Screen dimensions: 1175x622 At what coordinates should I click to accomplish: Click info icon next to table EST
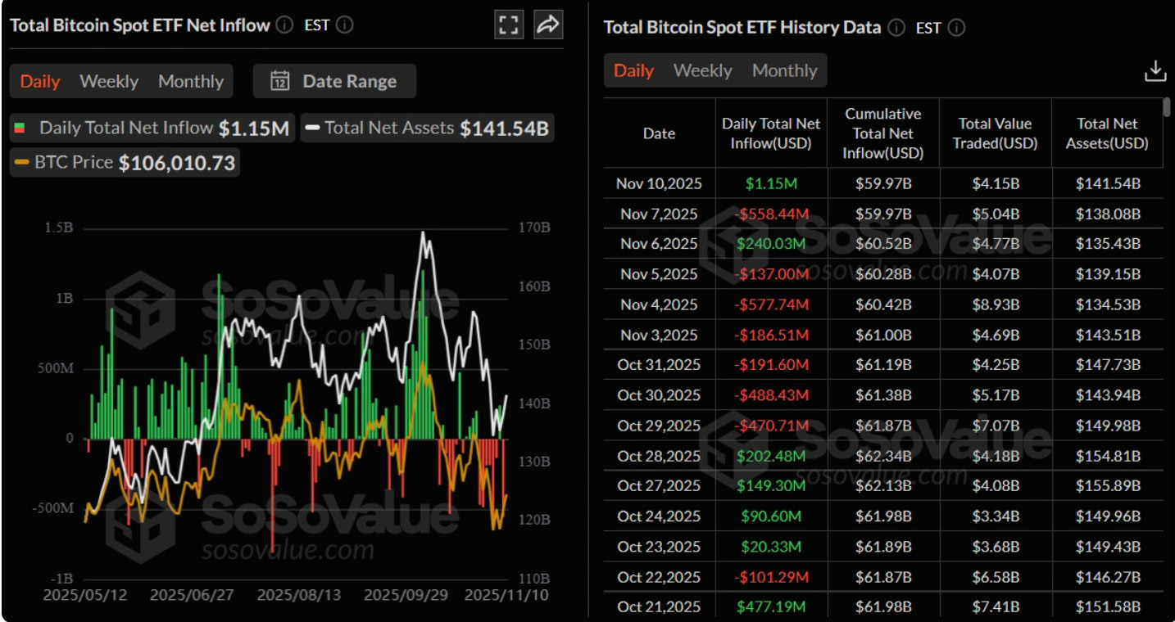[956, 28]
